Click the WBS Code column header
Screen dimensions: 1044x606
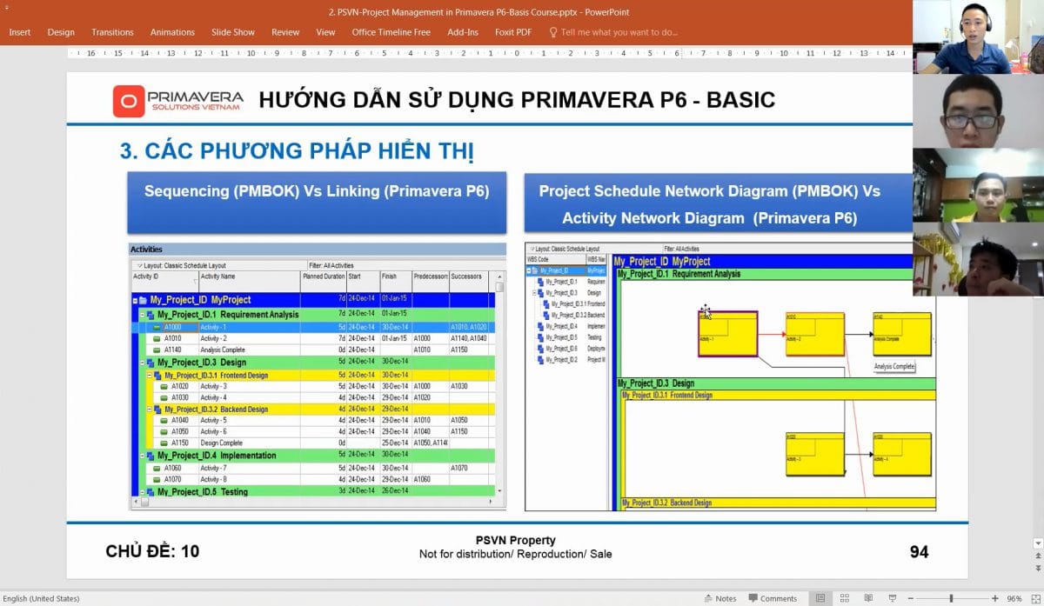click(555, 259)
